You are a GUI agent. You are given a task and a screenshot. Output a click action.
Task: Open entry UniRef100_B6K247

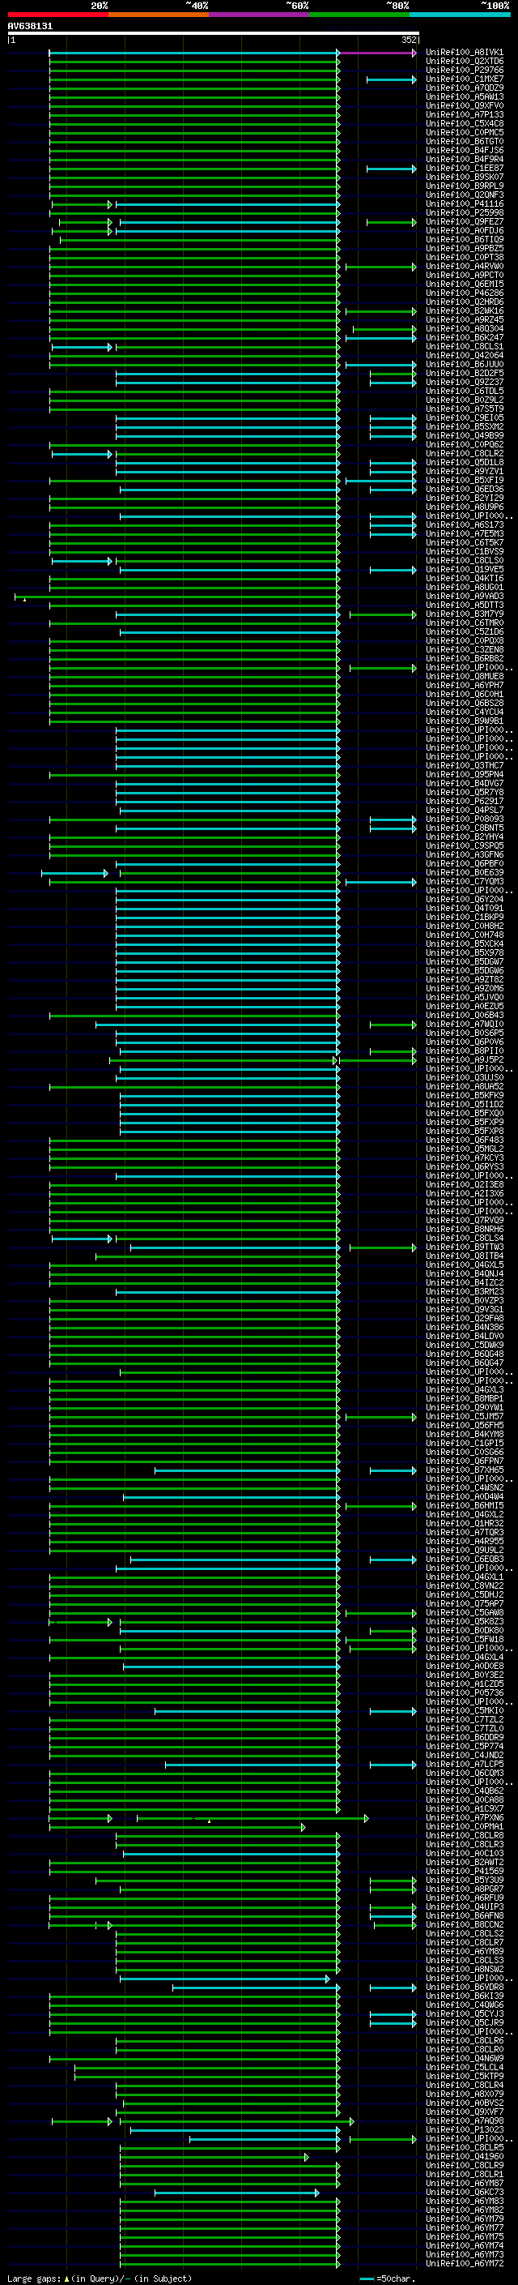(x=465, y=338)
